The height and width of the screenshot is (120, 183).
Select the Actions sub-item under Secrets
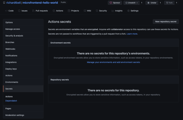pyautogui.click(x=9, y=97)
